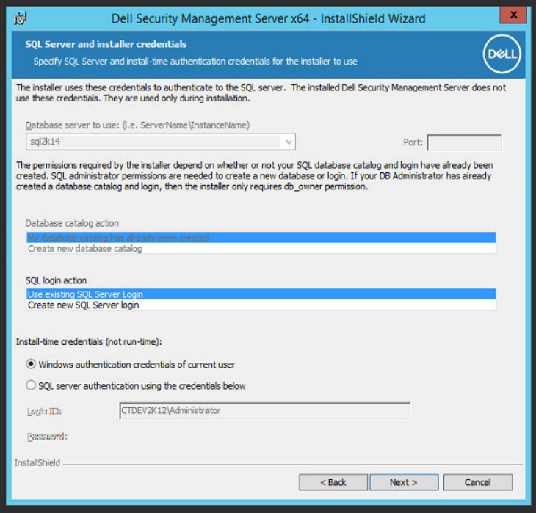Screen dimensions: 536x513
Task: Click the Port input field
Action: pos(465,142)
